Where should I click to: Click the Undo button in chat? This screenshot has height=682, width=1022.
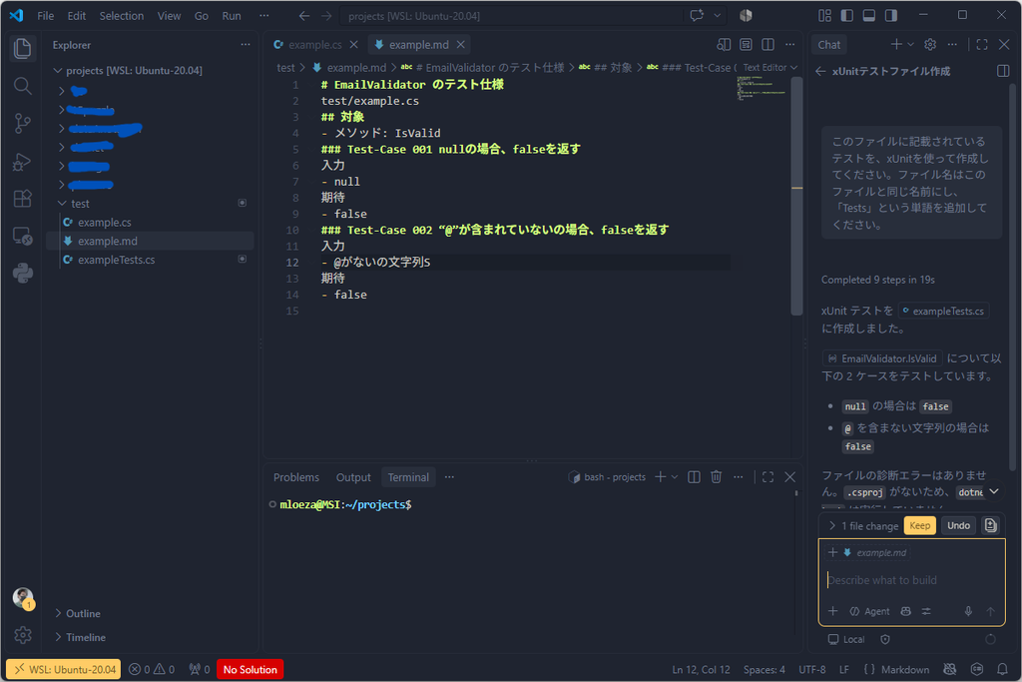[958, 525]
